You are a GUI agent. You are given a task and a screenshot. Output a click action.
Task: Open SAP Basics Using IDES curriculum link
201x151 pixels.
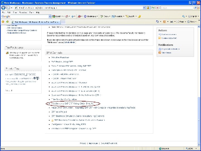62,62
